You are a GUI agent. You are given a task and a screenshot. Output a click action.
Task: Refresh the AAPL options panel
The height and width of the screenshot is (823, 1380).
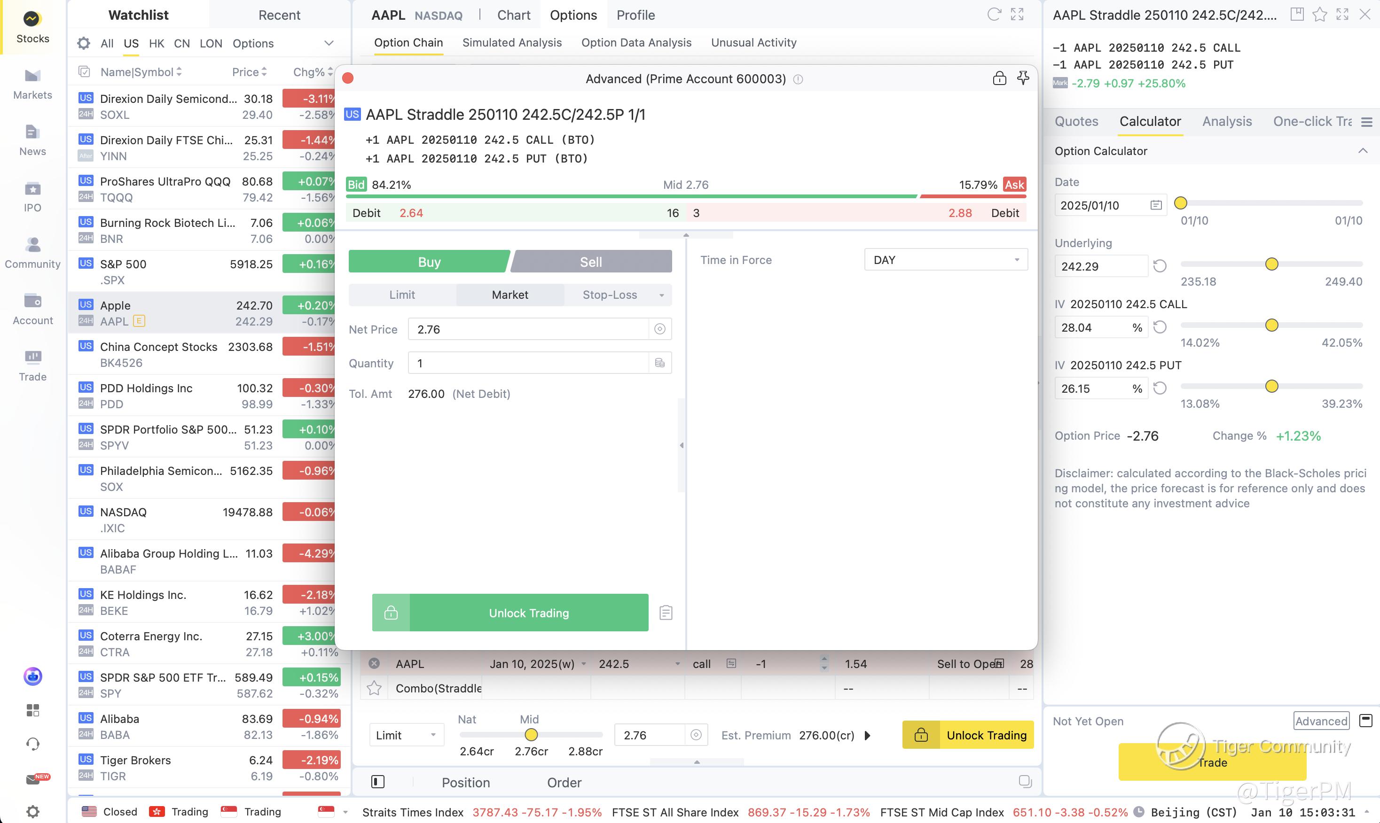[x=994, y=15]
